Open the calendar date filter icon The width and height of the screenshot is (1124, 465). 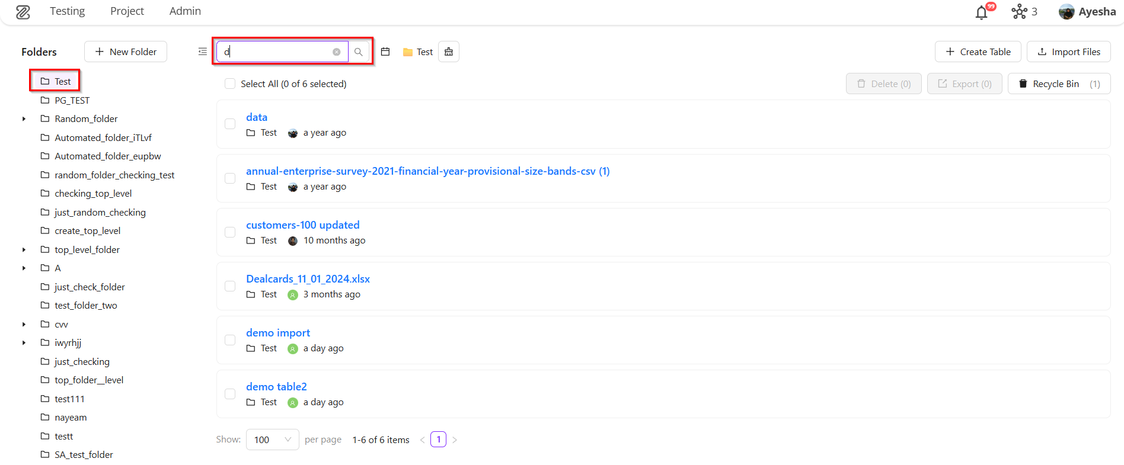[x=385, y=52]
